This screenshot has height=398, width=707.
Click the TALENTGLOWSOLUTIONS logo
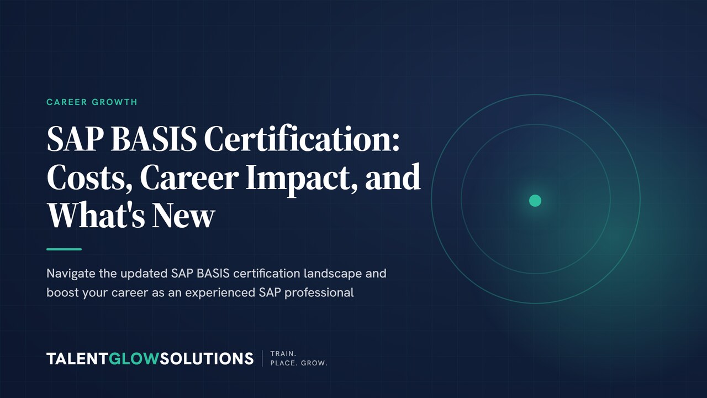click(150, 358)
